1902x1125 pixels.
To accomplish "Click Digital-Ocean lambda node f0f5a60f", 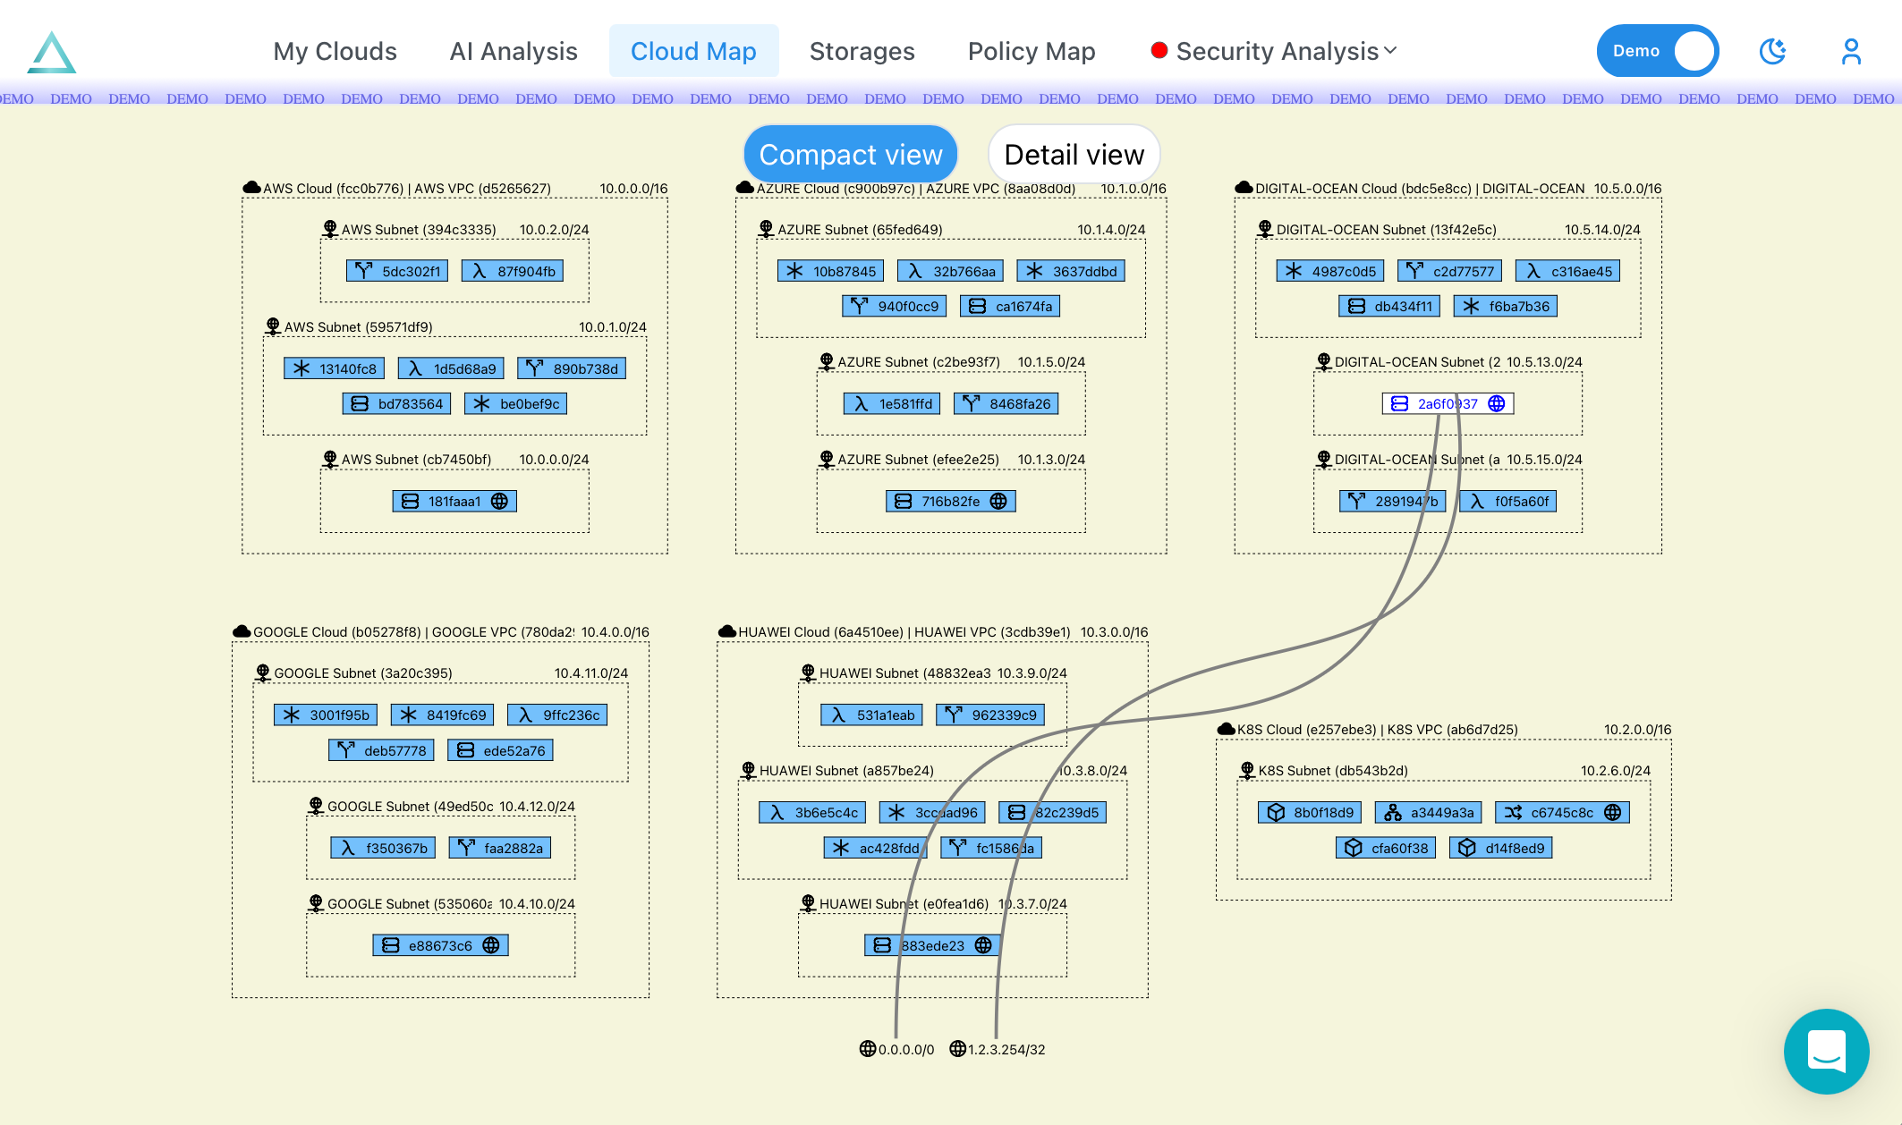I will click(1507, 502).
